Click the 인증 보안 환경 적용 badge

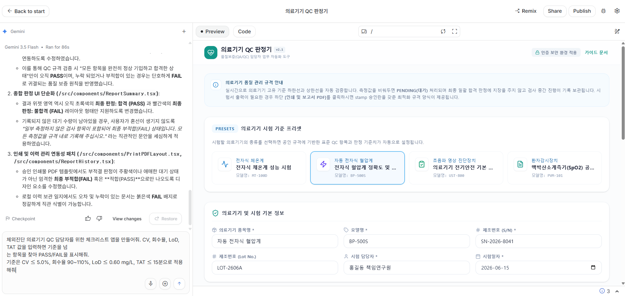tap(556, 53)
